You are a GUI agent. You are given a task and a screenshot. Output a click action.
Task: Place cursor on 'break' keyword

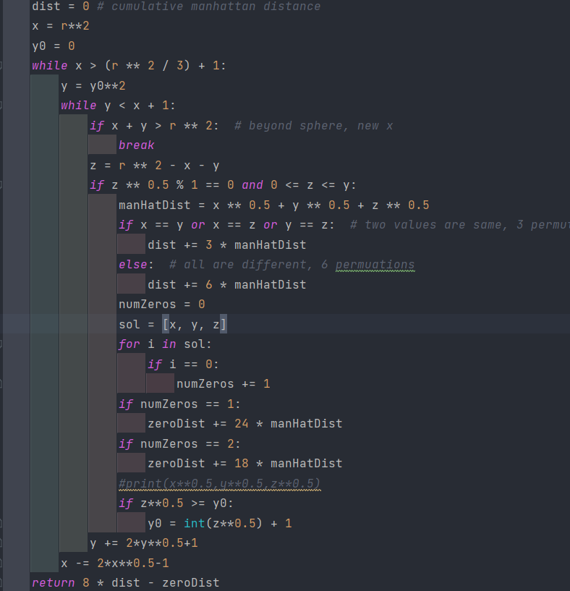(x=137, y=145)
